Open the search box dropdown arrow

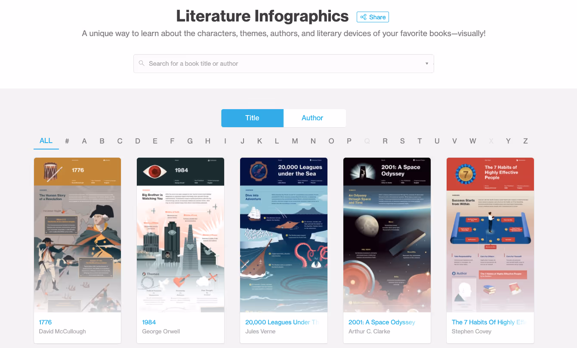[427, 64]
